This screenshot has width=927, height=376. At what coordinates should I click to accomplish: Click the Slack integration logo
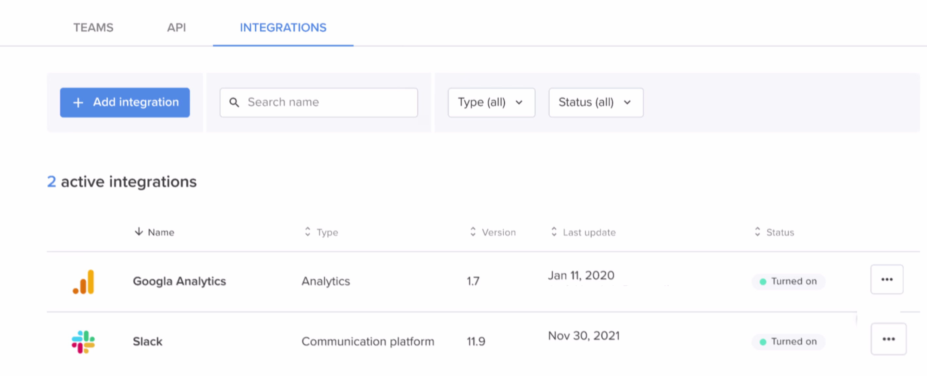(x=84, y=341)
